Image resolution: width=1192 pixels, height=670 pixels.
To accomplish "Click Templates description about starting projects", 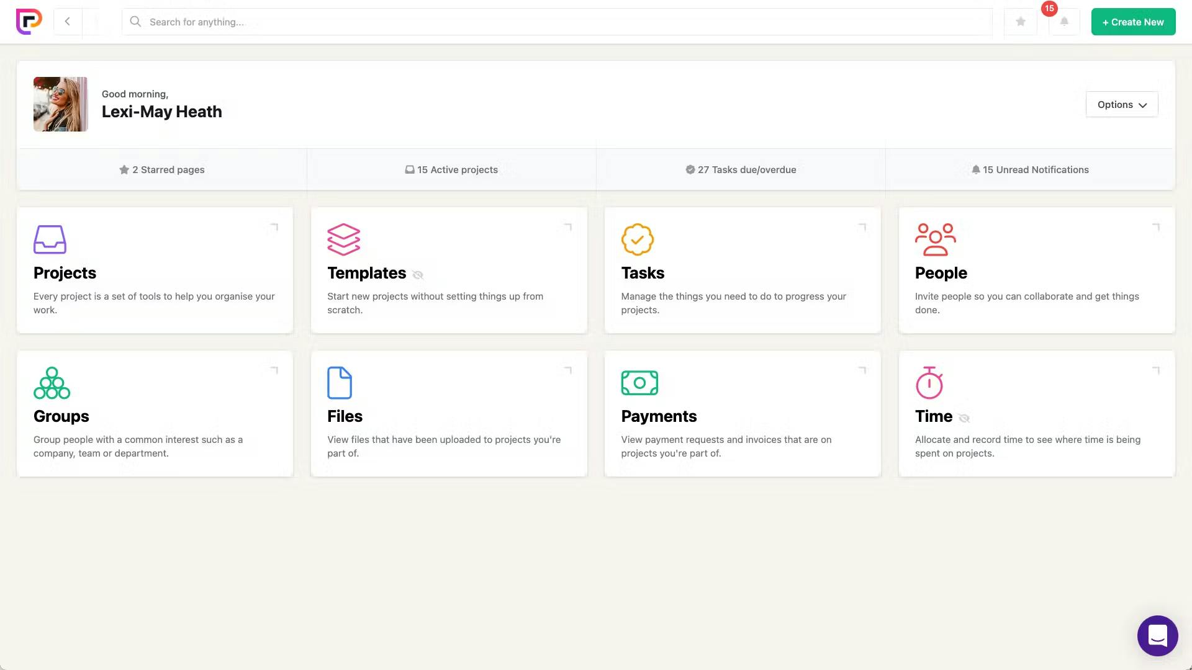I will tap(435, 303).
